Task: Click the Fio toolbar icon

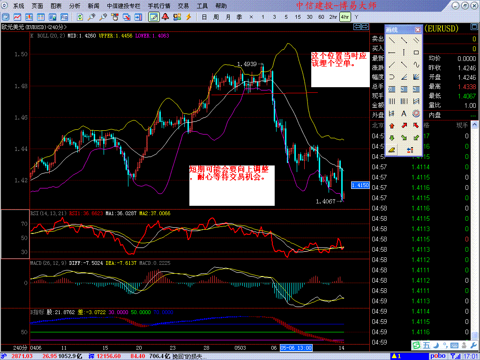Action: 64,17
